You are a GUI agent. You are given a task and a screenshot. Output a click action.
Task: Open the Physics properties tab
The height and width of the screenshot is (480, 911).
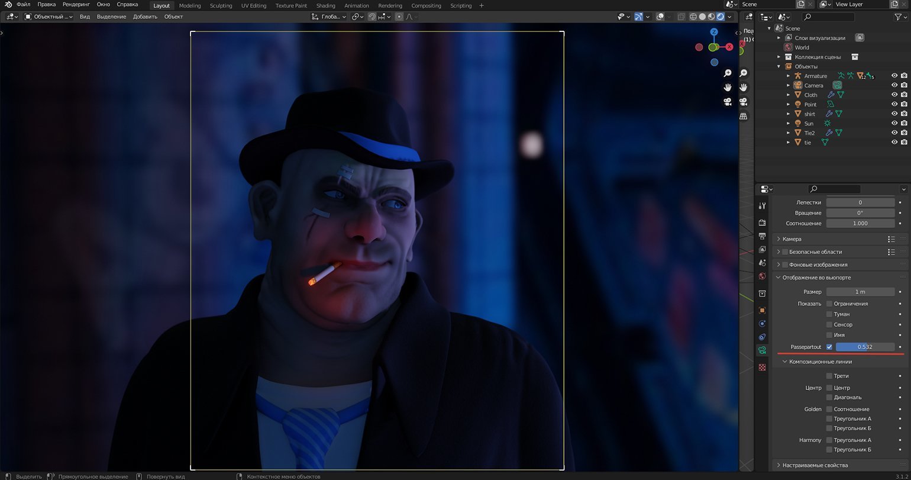click(762, 324)
